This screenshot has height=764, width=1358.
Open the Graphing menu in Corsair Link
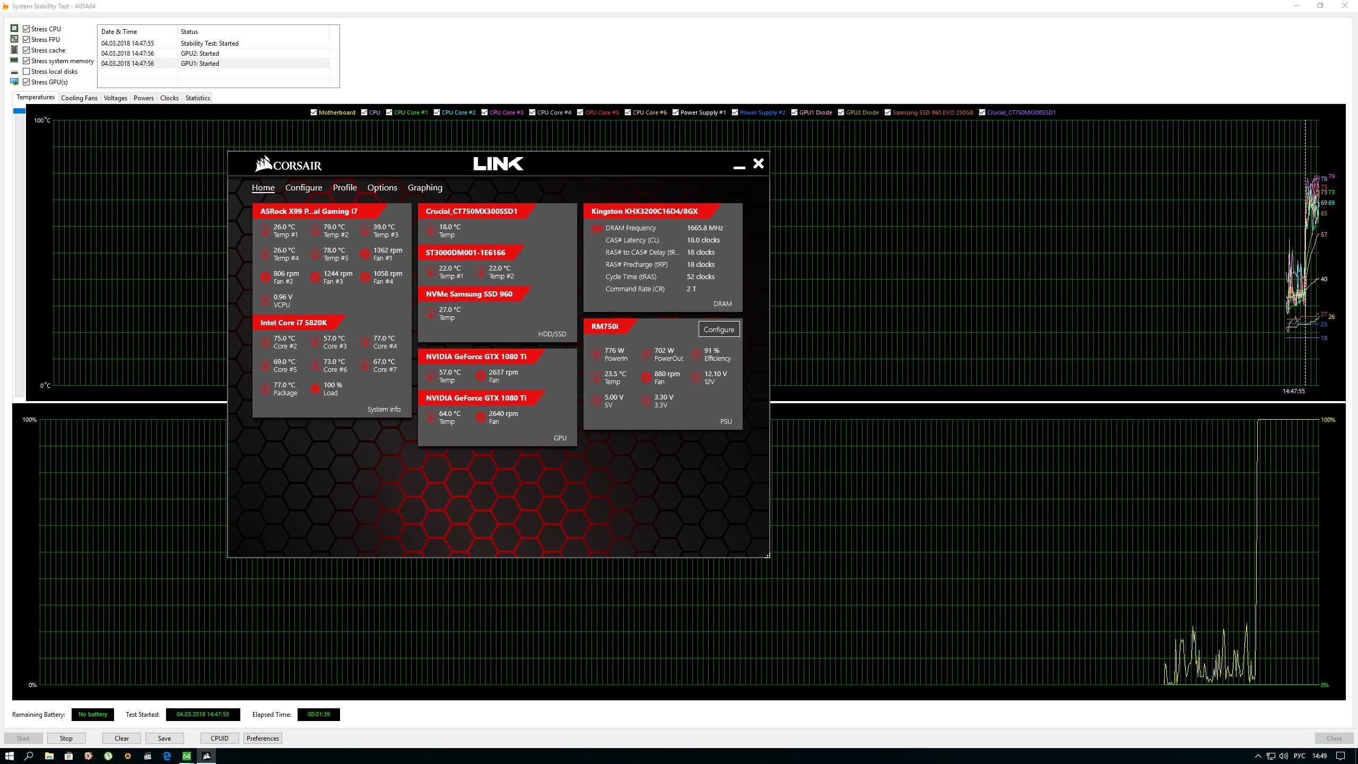click(x=424, y=188)
